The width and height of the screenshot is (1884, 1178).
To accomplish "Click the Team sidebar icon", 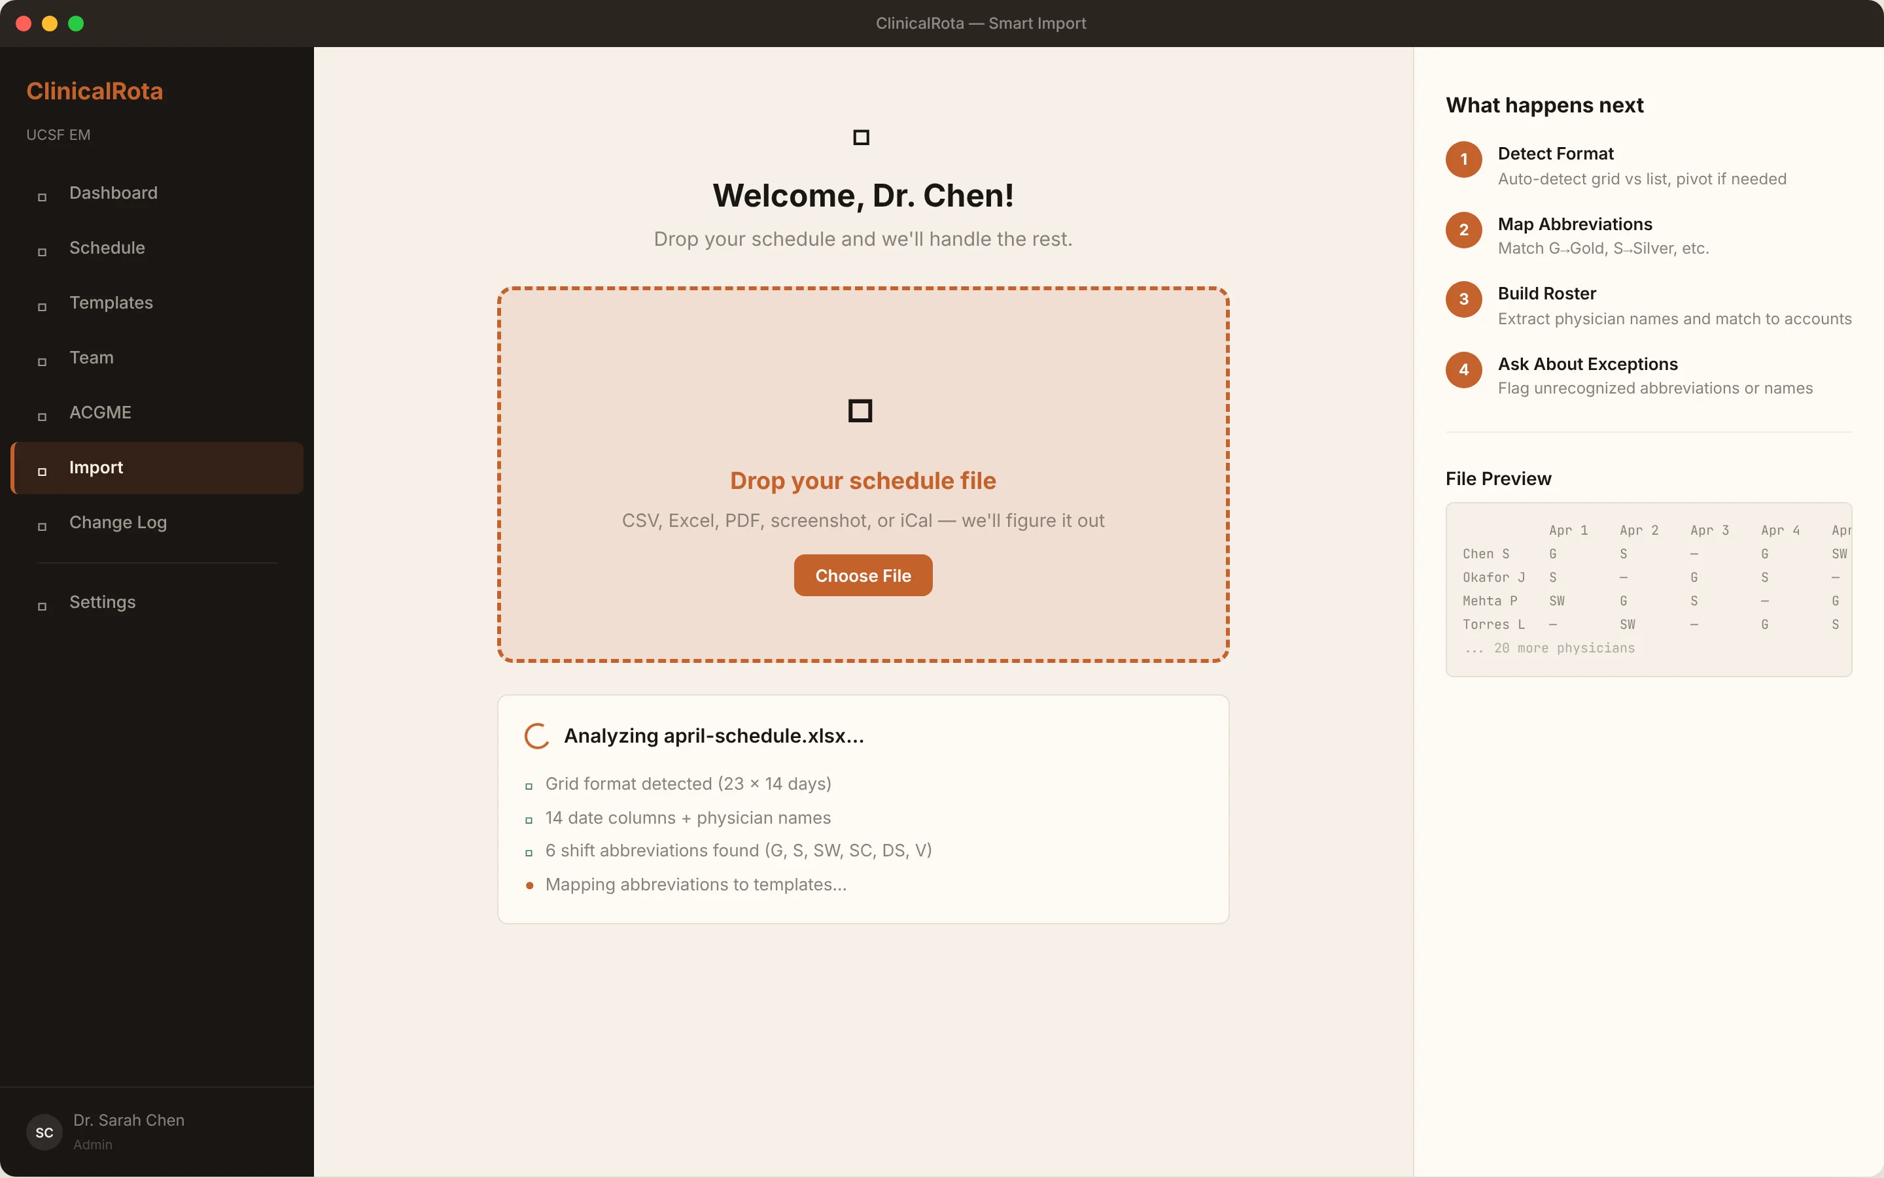I will (x=42, y=362).
